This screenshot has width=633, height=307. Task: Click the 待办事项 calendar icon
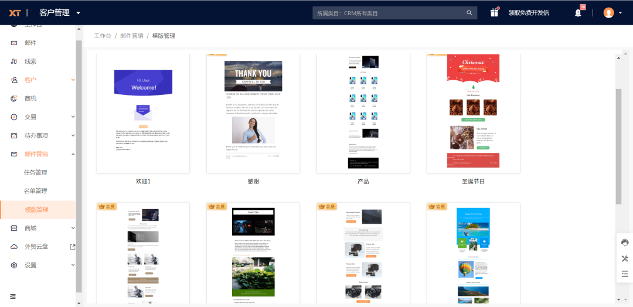(14, 135)
